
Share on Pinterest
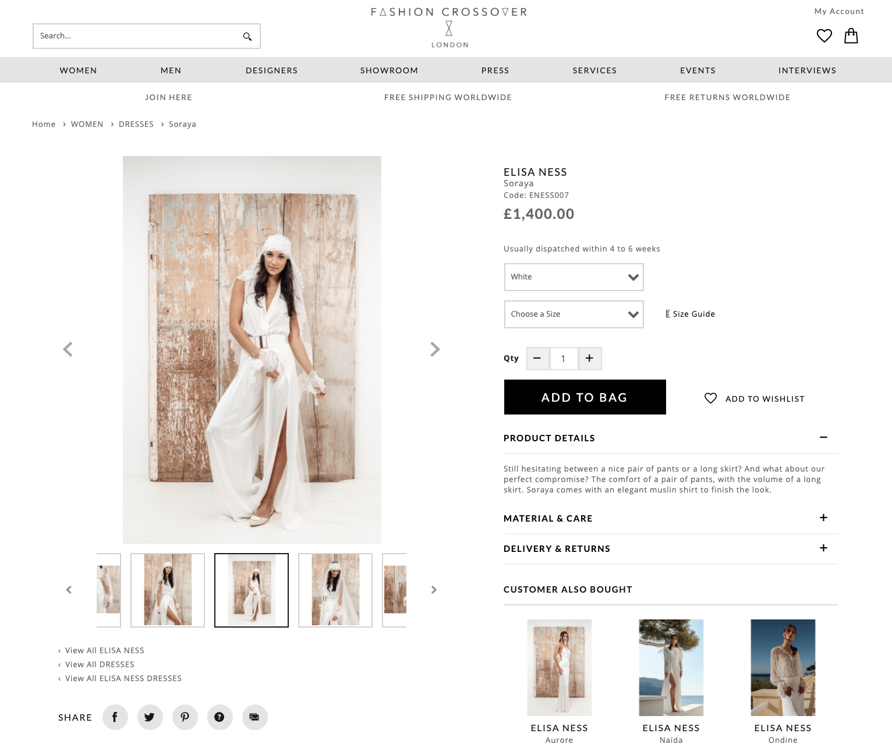(x=185, y=717)
